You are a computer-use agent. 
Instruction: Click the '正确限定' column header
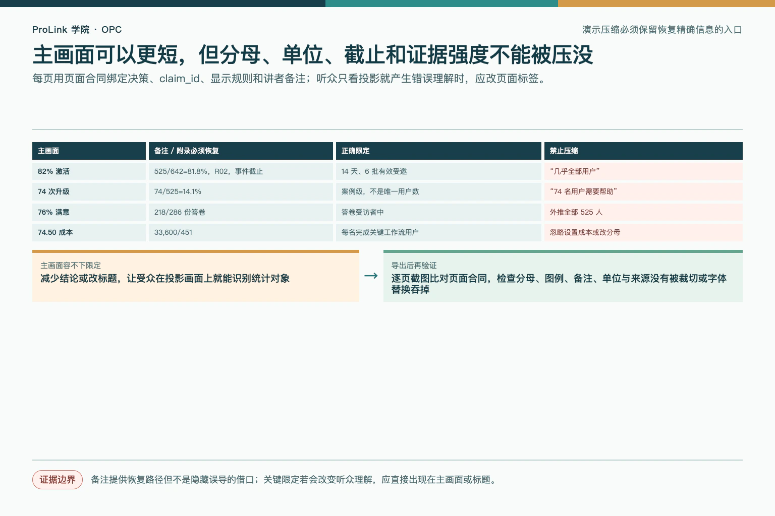coord(438,151)
